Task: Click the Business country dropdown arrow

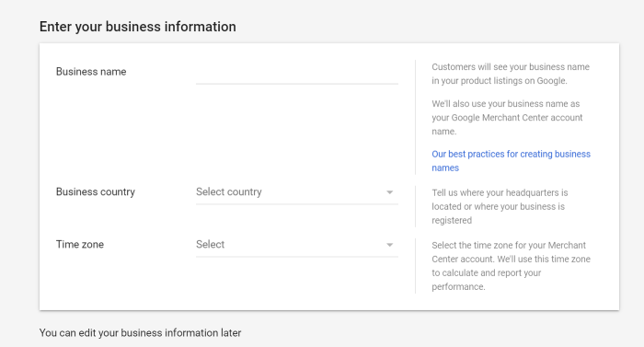Action: tap(389, 192)
